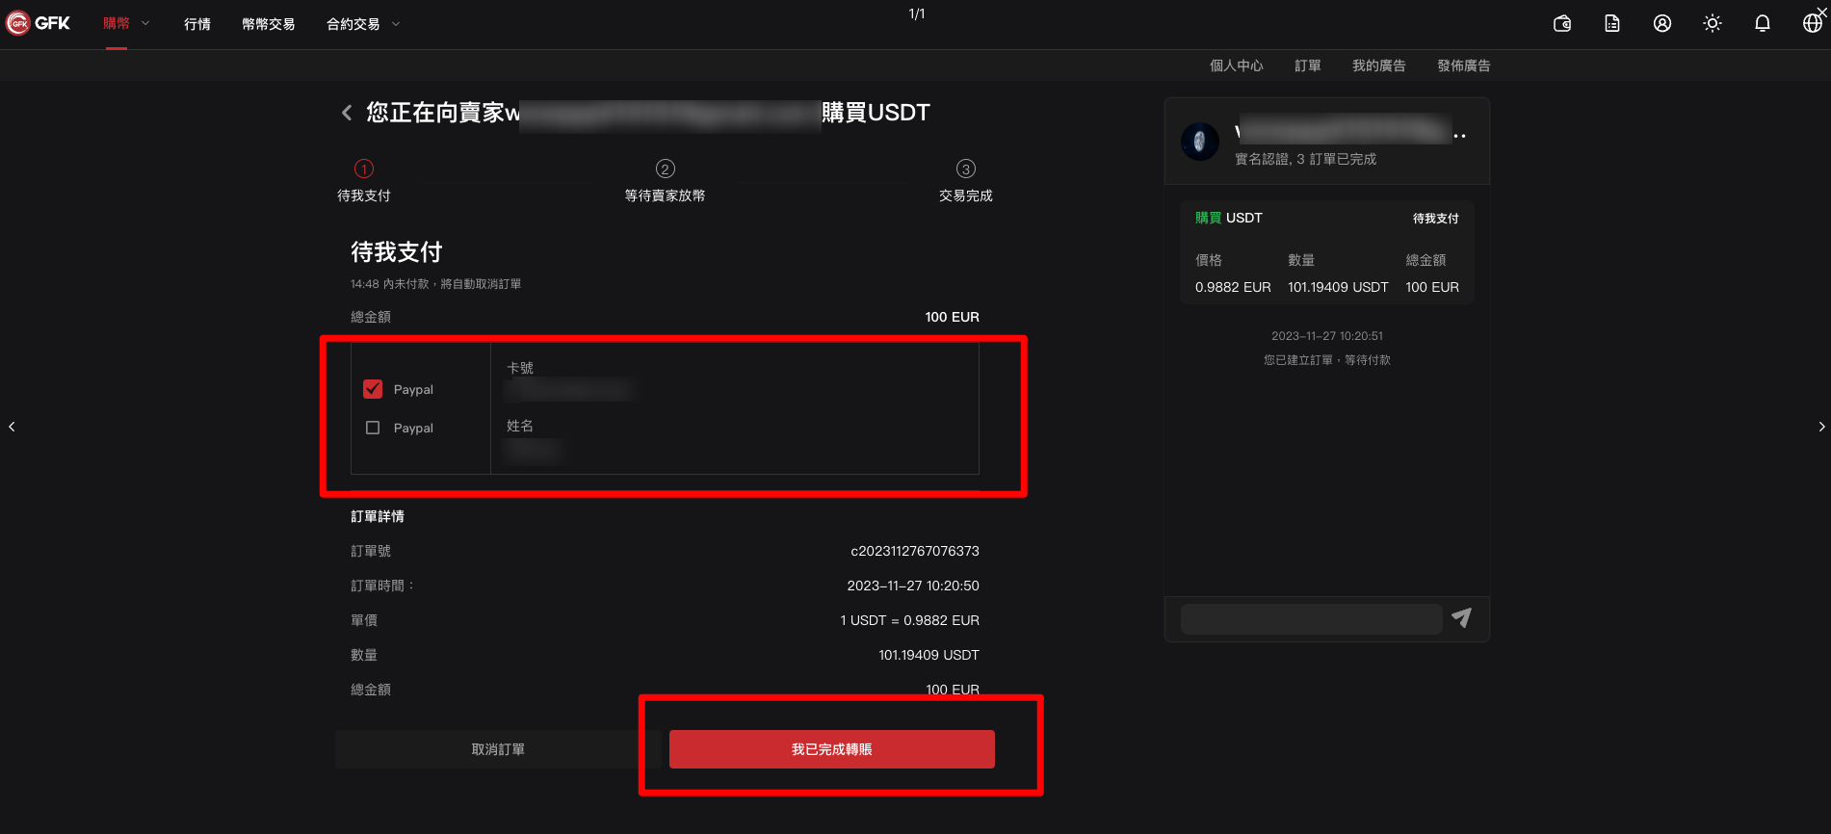Viewport: 1831px width, 834px height.
Task: Open the user profile icon
Action: point(1662,24)
